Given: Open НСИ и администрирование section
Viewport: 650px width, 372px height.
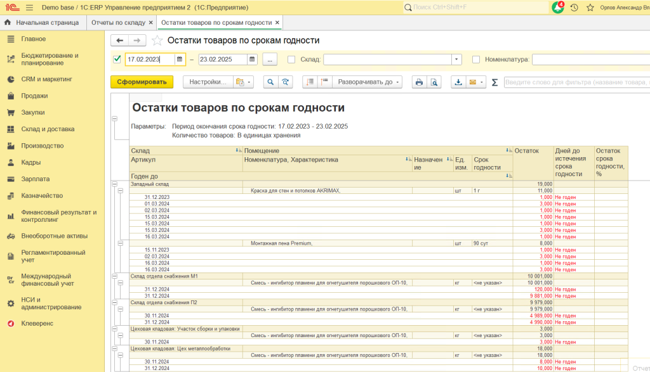Looking at the screenshot, I should click(52, 304).
